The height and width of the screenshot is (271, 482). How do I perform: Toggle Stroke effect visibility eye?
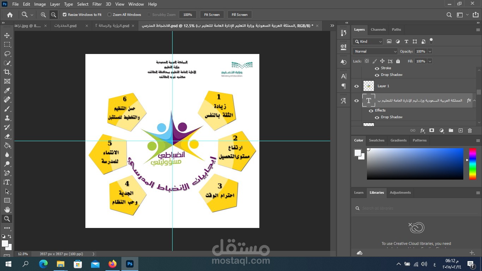coord(377,68)
